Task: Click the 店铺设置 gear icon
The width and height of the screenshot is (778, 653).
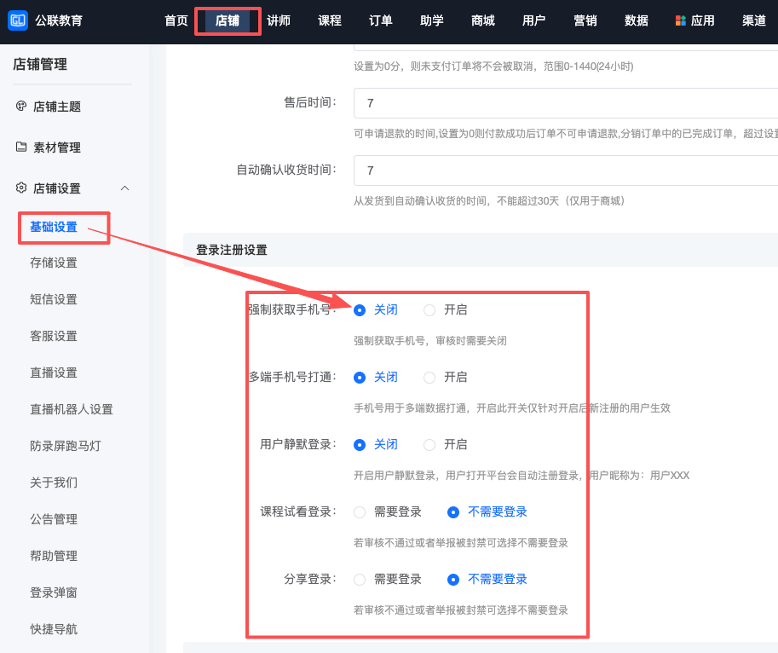Action: click(x=21, y=188)
